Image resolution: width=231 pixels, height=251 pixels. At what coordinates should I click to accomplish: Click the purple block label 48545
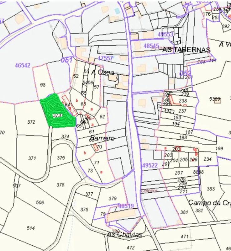pyautogui.click(x=151, y=45)
